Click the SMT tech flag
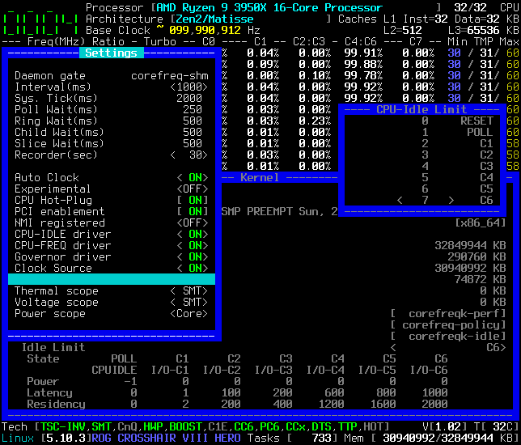The height and width of the screenshot is (445, 521). tap(101, 426)
